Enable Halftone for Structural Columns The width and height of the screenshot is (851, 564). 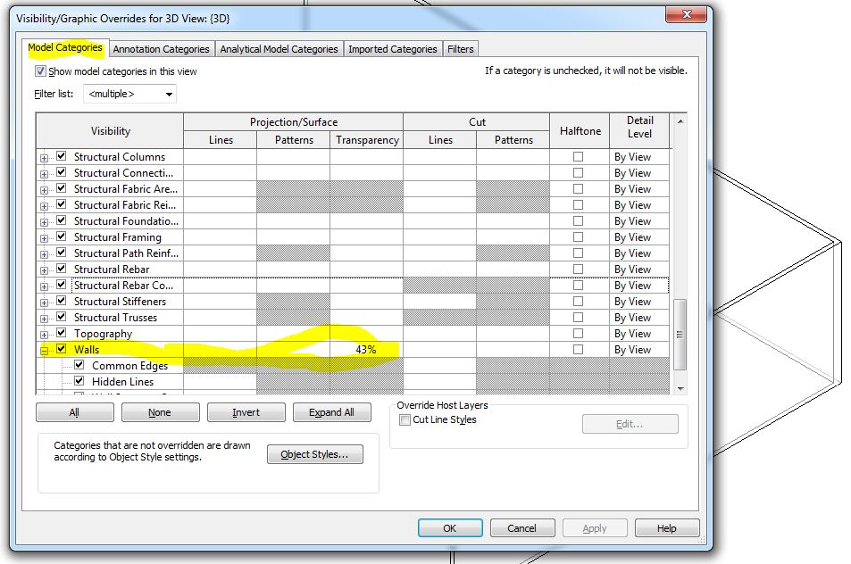(579, 157)
